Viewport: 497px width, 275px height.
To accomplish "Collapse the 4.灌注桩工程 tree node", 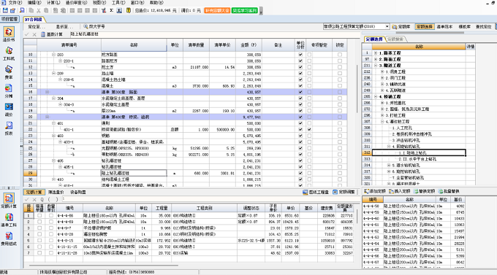I will tap(382, 122).
